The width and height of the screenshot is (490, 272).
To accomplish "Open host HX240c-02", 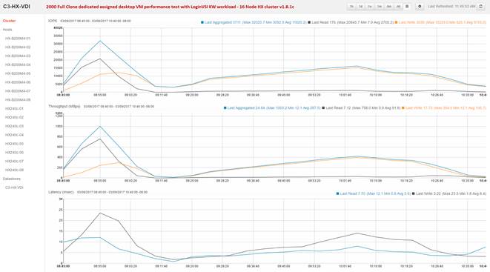I will coord(14,117).
